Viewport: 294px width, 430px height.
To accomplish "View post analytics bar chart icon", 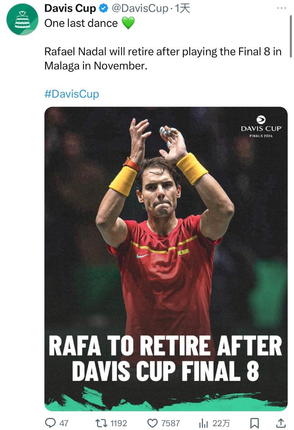I will (x=204, y=423).
